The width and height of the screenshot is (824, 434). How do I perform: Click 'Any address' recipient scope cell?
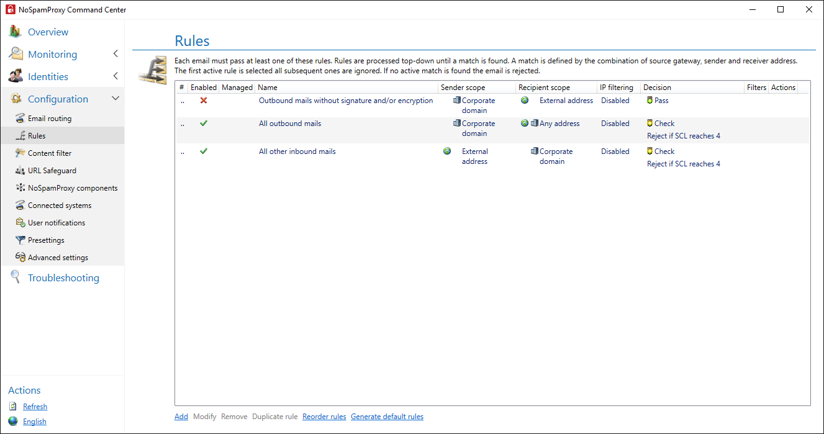559,124
